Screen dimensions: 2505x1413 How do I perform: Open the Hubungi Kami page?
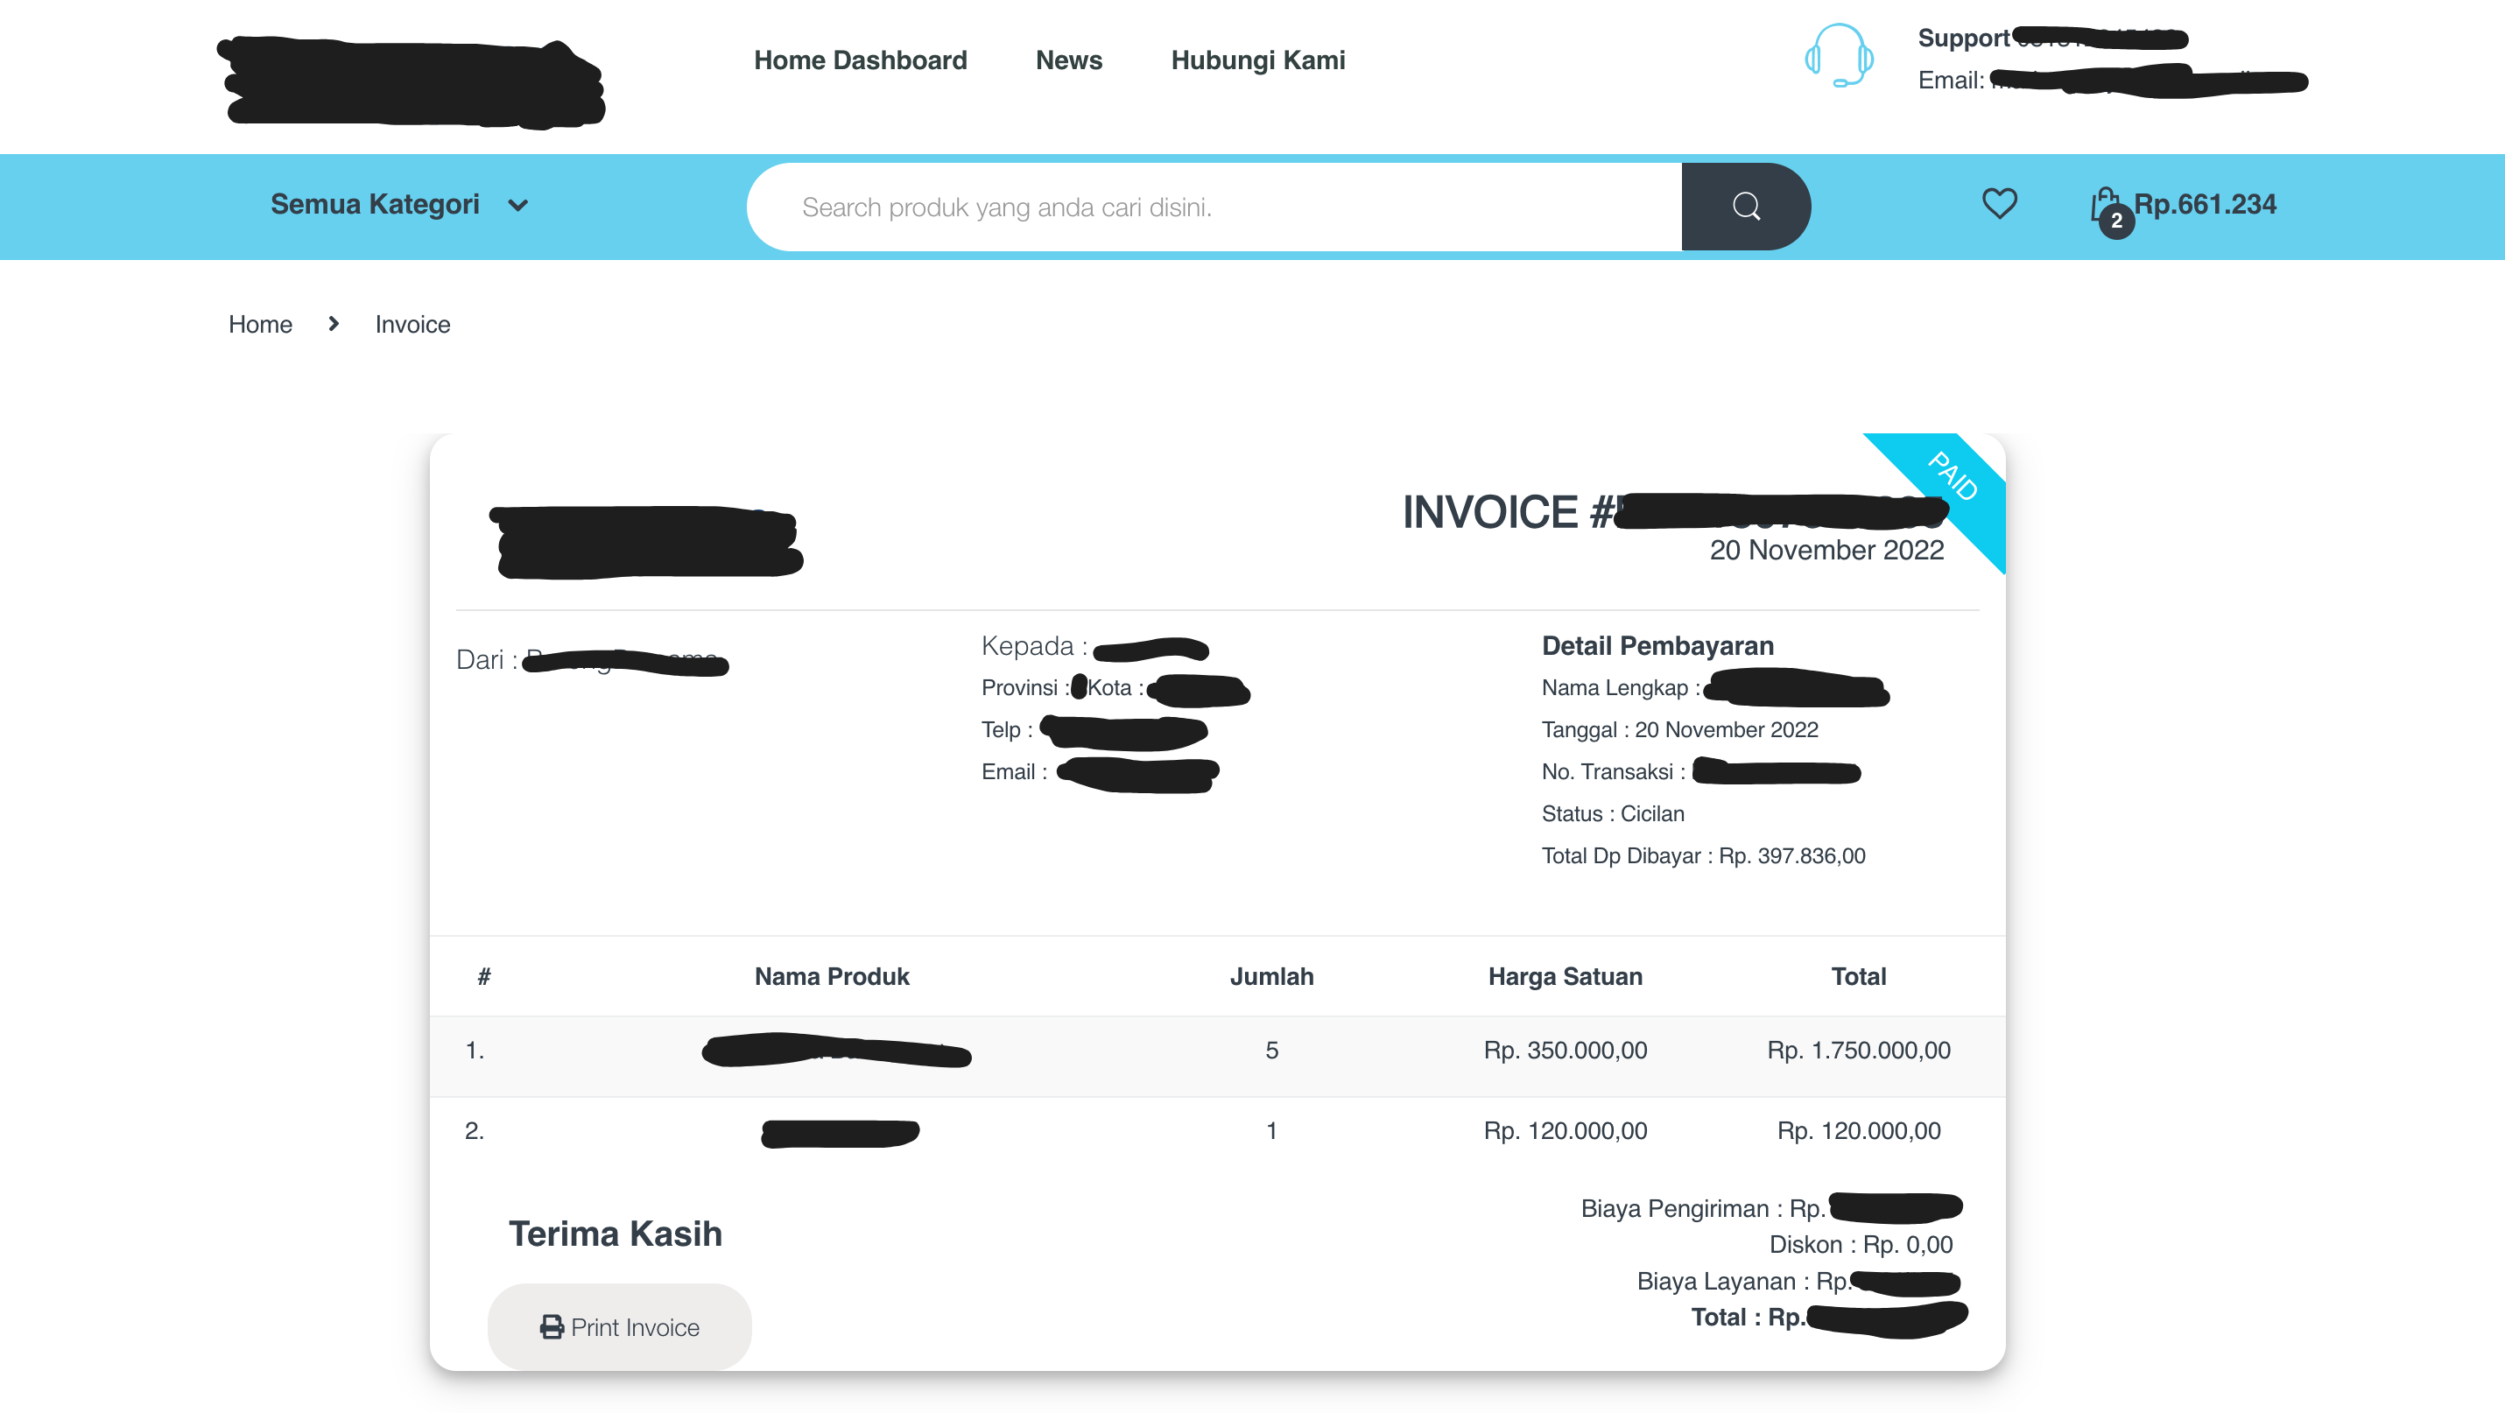pos(1257,60)
